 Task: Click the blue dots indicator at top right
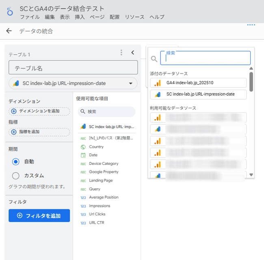(x=251, y=25)
